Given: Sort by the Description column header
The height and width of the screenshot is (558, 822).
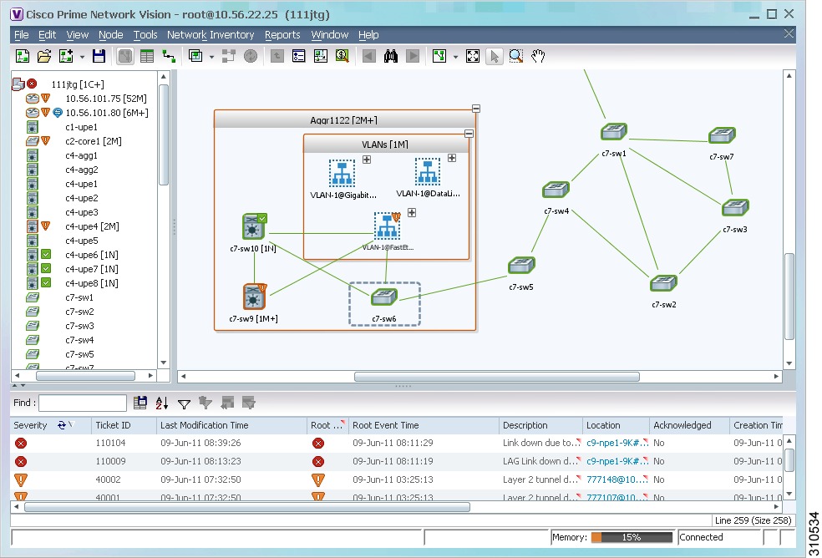Looking at the screenshot, I should (x=540, y=425).
